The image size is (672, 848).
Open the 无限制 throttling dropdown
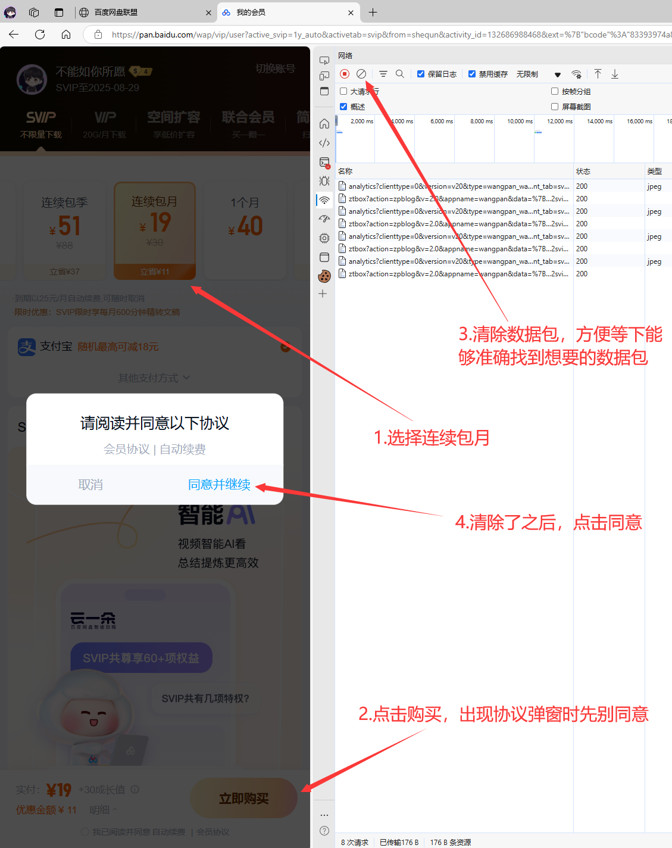pos(539,74)
